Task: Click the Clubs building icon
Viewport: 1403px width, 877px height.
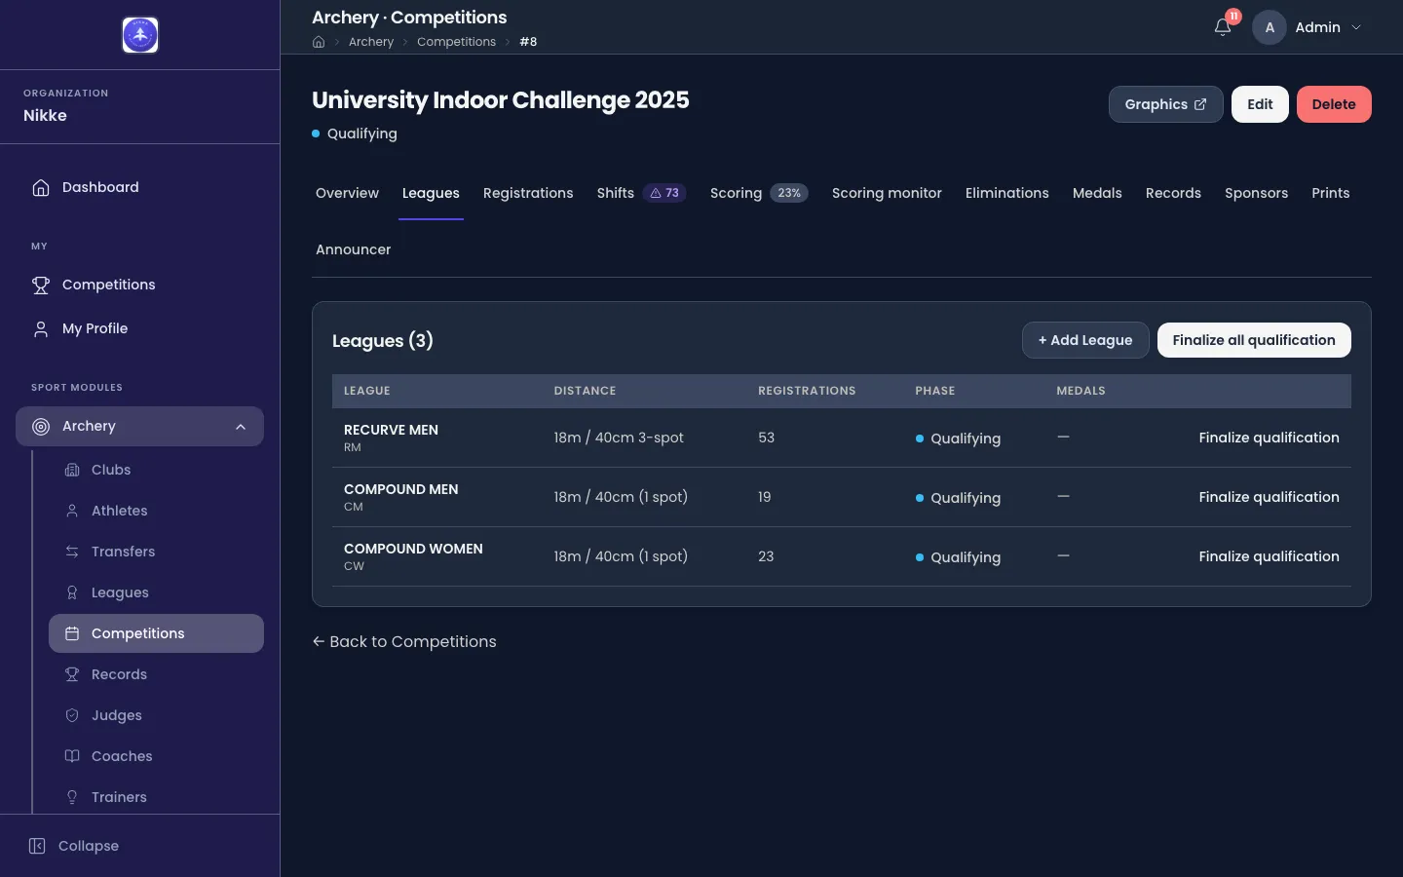Action: (72, 470)
